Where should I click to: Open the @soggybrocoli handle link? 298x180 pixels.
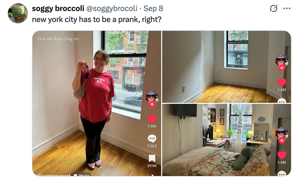click(x=112, y=8)
